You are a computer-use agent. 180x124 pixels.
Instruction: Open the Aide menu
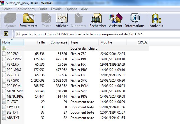click(84, 9)
